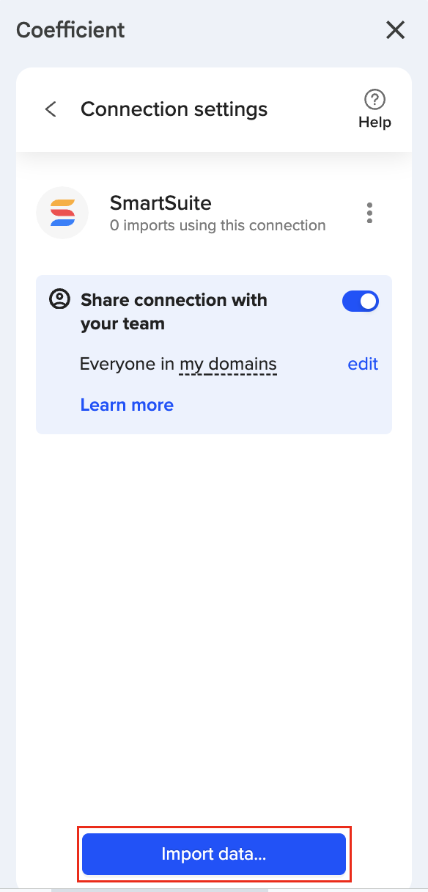428x892 pixels.
Task: Click the 0 imports using this connection text
Action: (218, 225)
